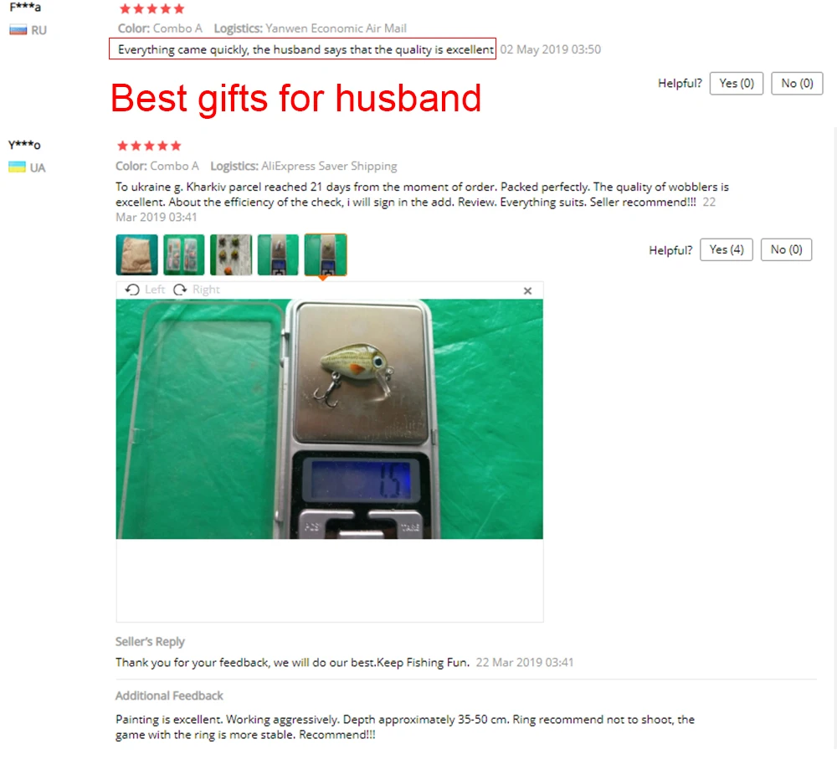
Task: Click the username F***a
Action: pyautogui.click(x=25, y=7)
